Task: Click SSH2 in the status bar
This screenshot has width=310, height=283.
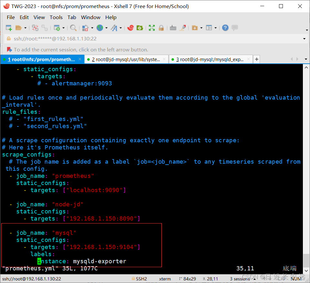Action: point(139,279)
